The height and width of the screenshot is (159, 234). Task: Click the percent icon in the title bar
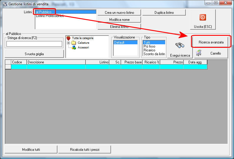tap(5, 4)
